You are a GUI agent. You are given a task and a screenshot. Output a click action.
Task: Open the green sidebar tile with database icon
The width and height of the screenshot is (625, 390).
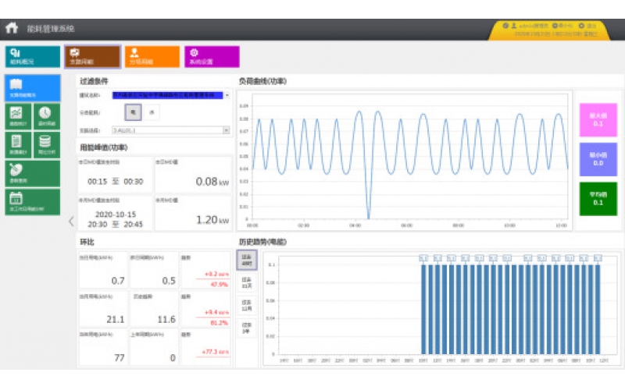pyautogui.click(x=46, y=144)
